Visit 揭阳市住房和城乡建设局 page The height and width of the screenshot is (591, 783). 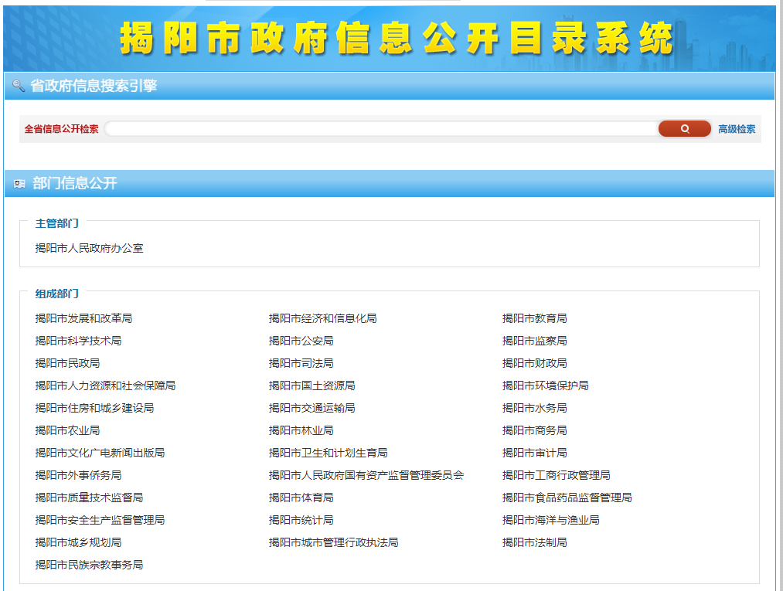pyautogui.click(x=94, y=409)
